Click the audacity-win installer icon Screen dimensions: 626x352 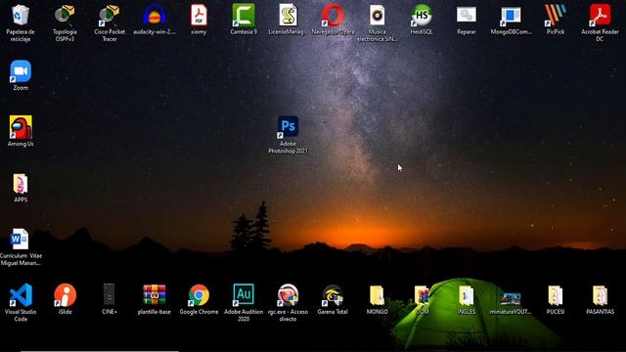[155, 16]
